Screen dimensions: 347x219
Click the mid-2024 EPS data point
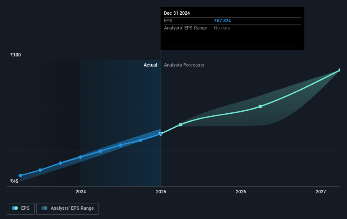(120, 145)
